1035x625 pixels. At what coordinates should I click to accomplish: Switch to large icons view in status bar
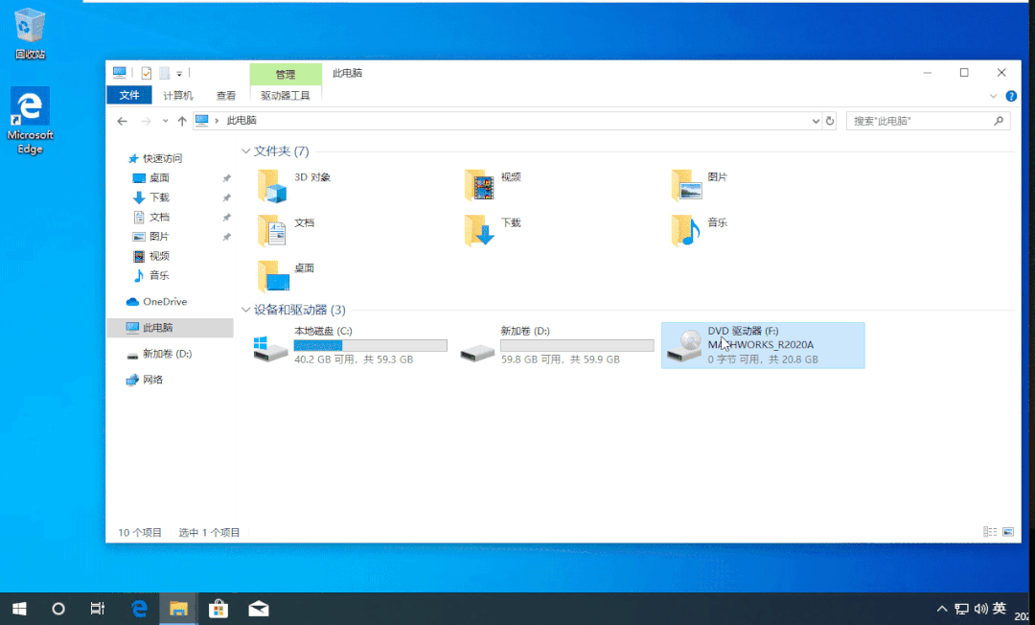pos(1006,531)
